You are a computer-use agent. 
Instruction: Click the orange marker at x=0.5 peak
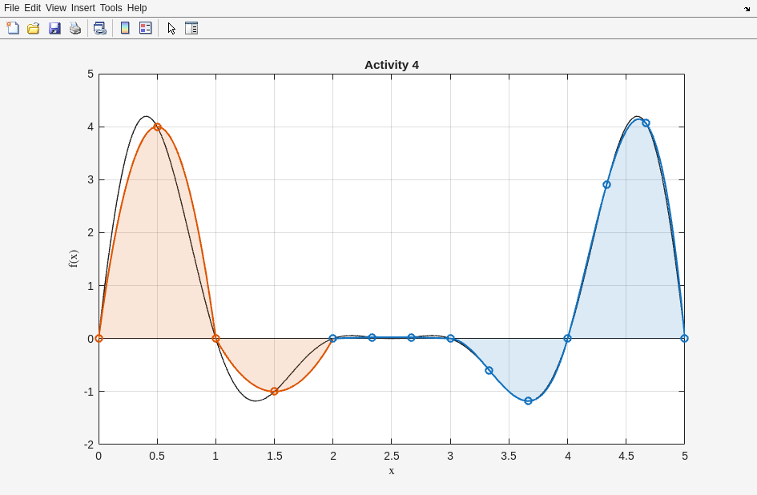coord(157,127)
